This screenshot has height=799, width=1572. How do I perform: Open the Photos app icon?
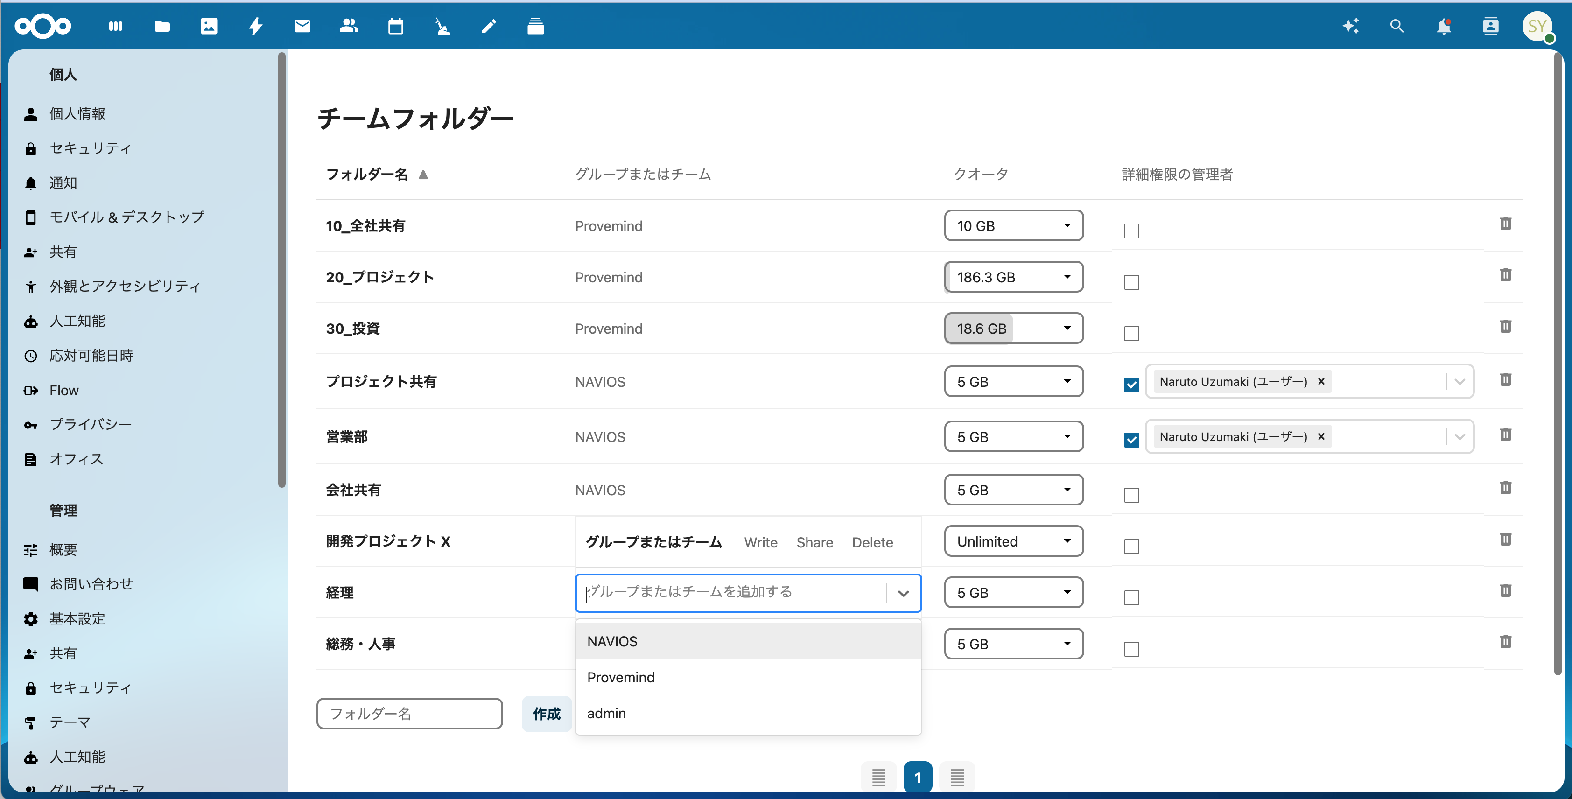(x=209, y=26)
